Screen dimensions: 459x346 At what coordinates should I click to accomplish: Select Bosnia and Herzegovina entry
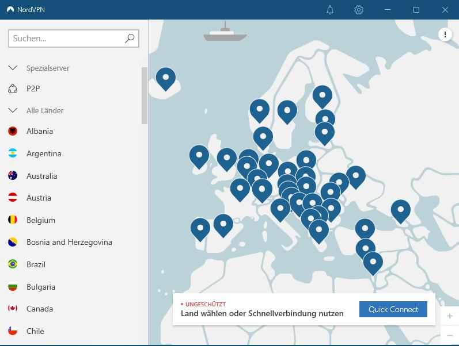(69, 242)
